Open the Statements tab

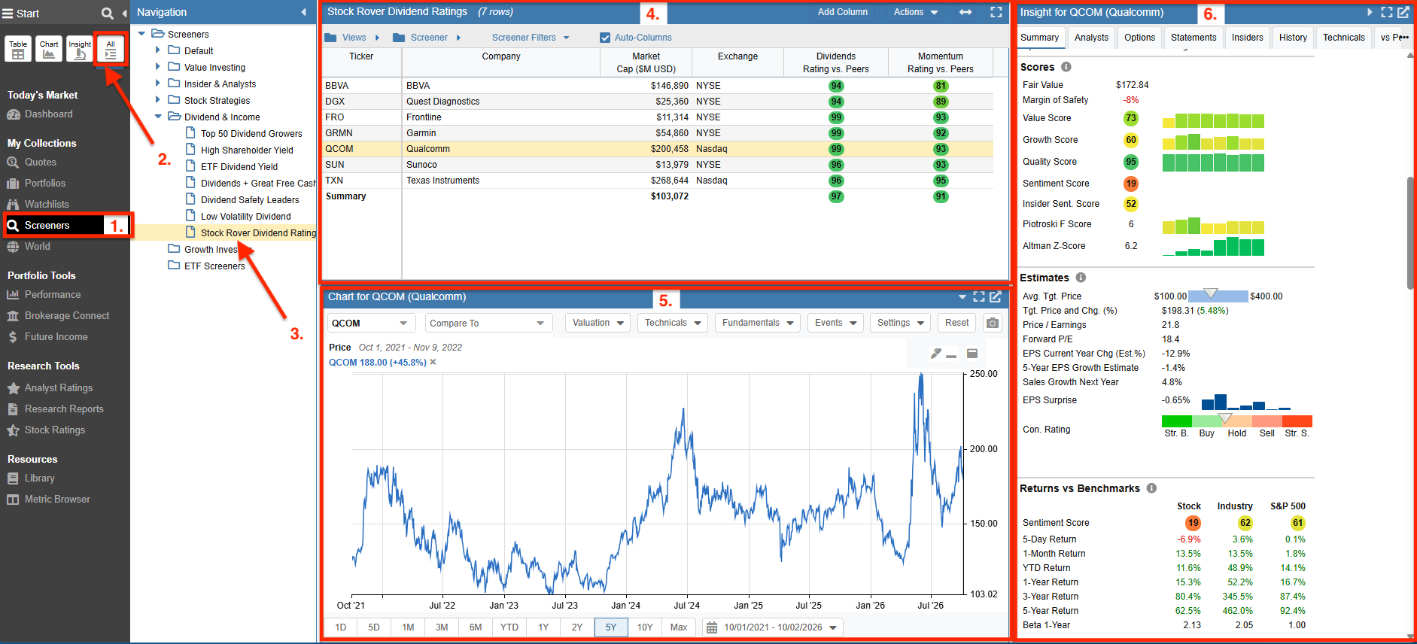point(1194,38)
